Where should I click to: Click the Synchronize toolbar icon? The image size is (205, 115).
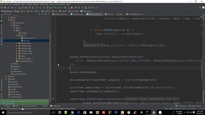point(8,8)
